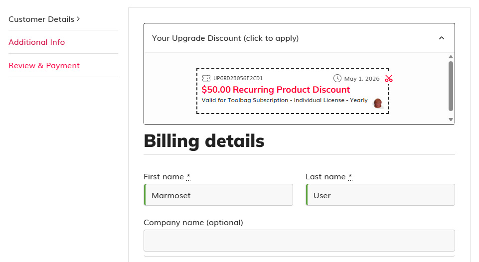Viewport: 479px width, 262px height.
Task: Click the required asterisk next to First name
Action: (188, 177)
